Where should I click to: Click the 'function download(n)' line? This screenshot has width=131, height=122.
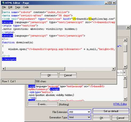(18, 42)
